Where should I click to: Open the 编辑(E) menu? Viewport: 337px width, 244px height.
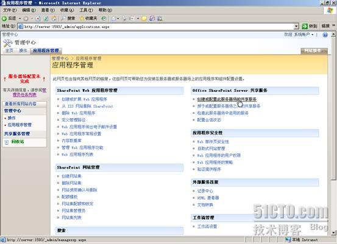(x=29, y=10)
